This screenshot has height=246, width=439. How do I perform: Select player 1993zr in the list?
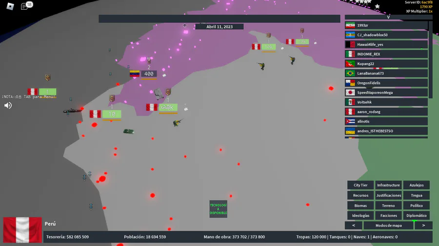pos(386,25)
